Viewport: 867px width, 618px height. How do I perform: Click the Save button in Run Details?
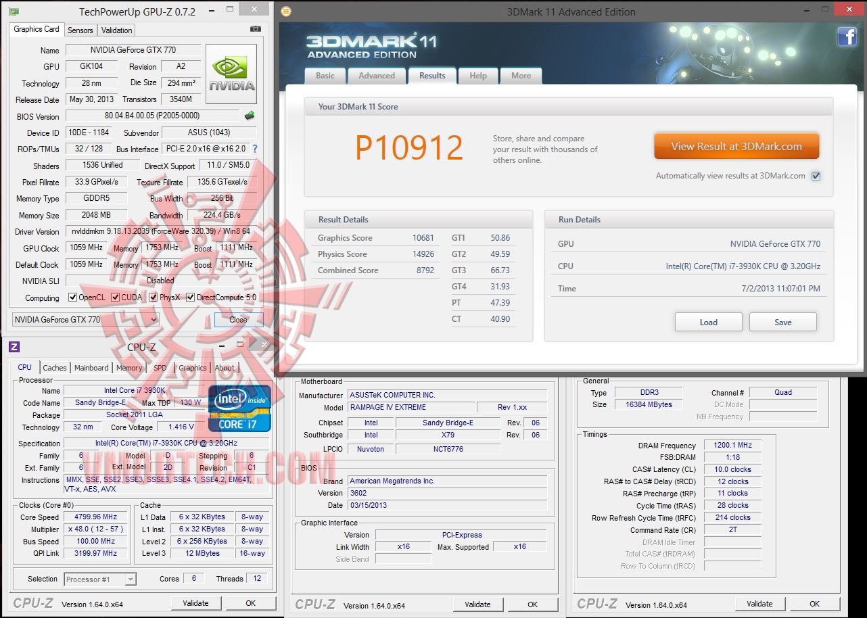point(783,322)
